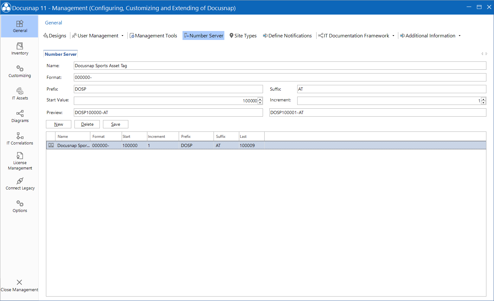Save the Docusnap Sports Asset Tag
The width and height of the screenshot is (494, 301).
[x=115, y=124]
